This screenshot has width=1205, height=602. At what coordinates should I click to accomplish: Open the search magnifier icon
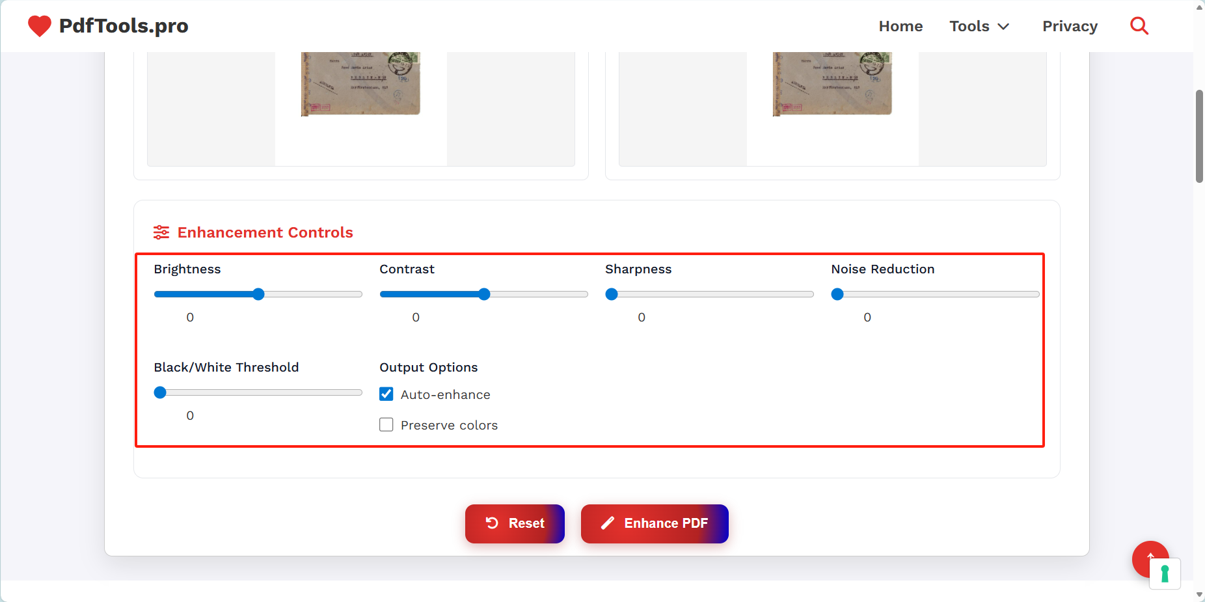tap(1139, 26)
